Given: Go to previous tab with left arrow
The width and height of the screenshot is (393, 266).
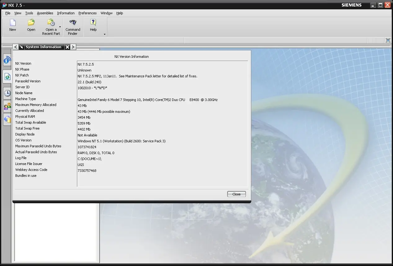Looking at the screenshot, I should [x=16, y=47].
